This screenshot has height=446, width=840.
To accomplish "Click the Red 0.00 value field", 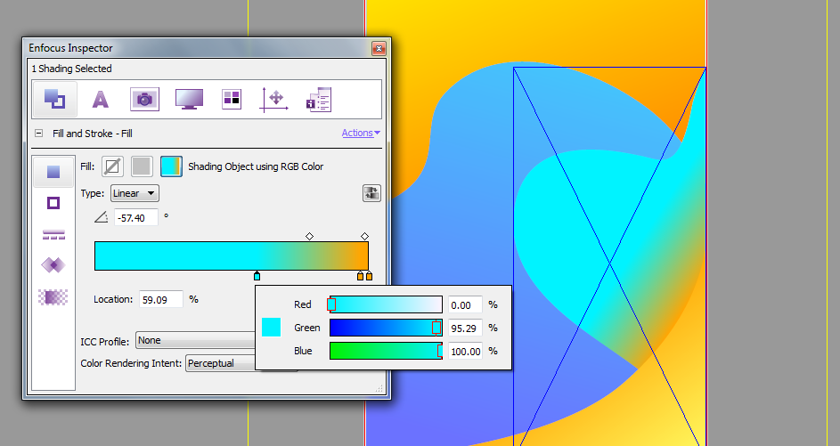I will coord(465,304).
